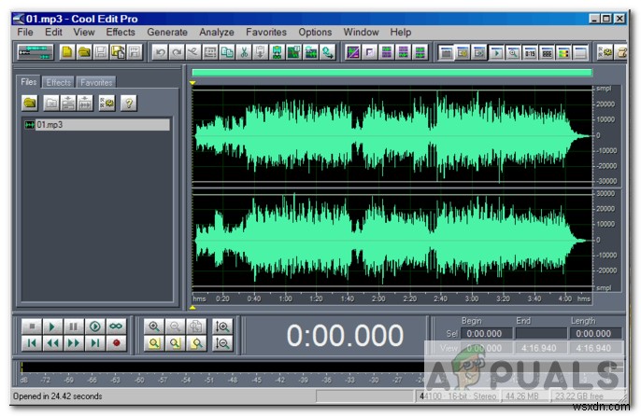Click the convert sample type icon with arrow
This screenshot has width=641, height=416.
327,52
